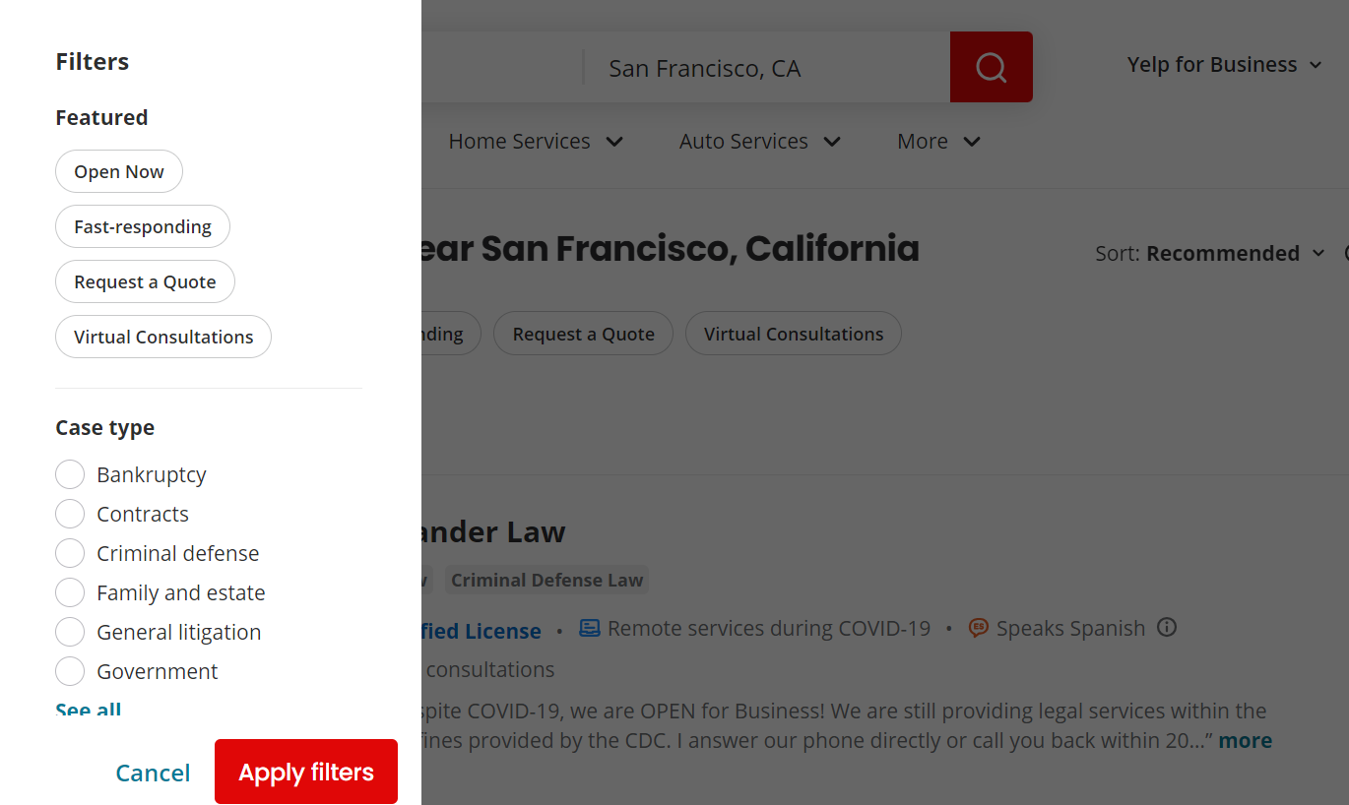
Task: Click Cancel in the Filters panel
Action: [153, 773]
